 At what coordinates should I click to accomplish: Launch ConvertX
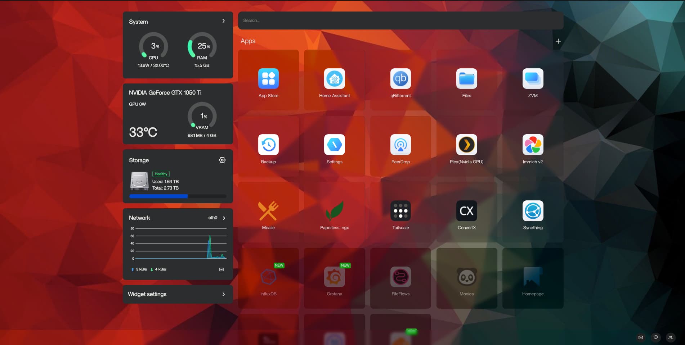[x=466, y=211]
